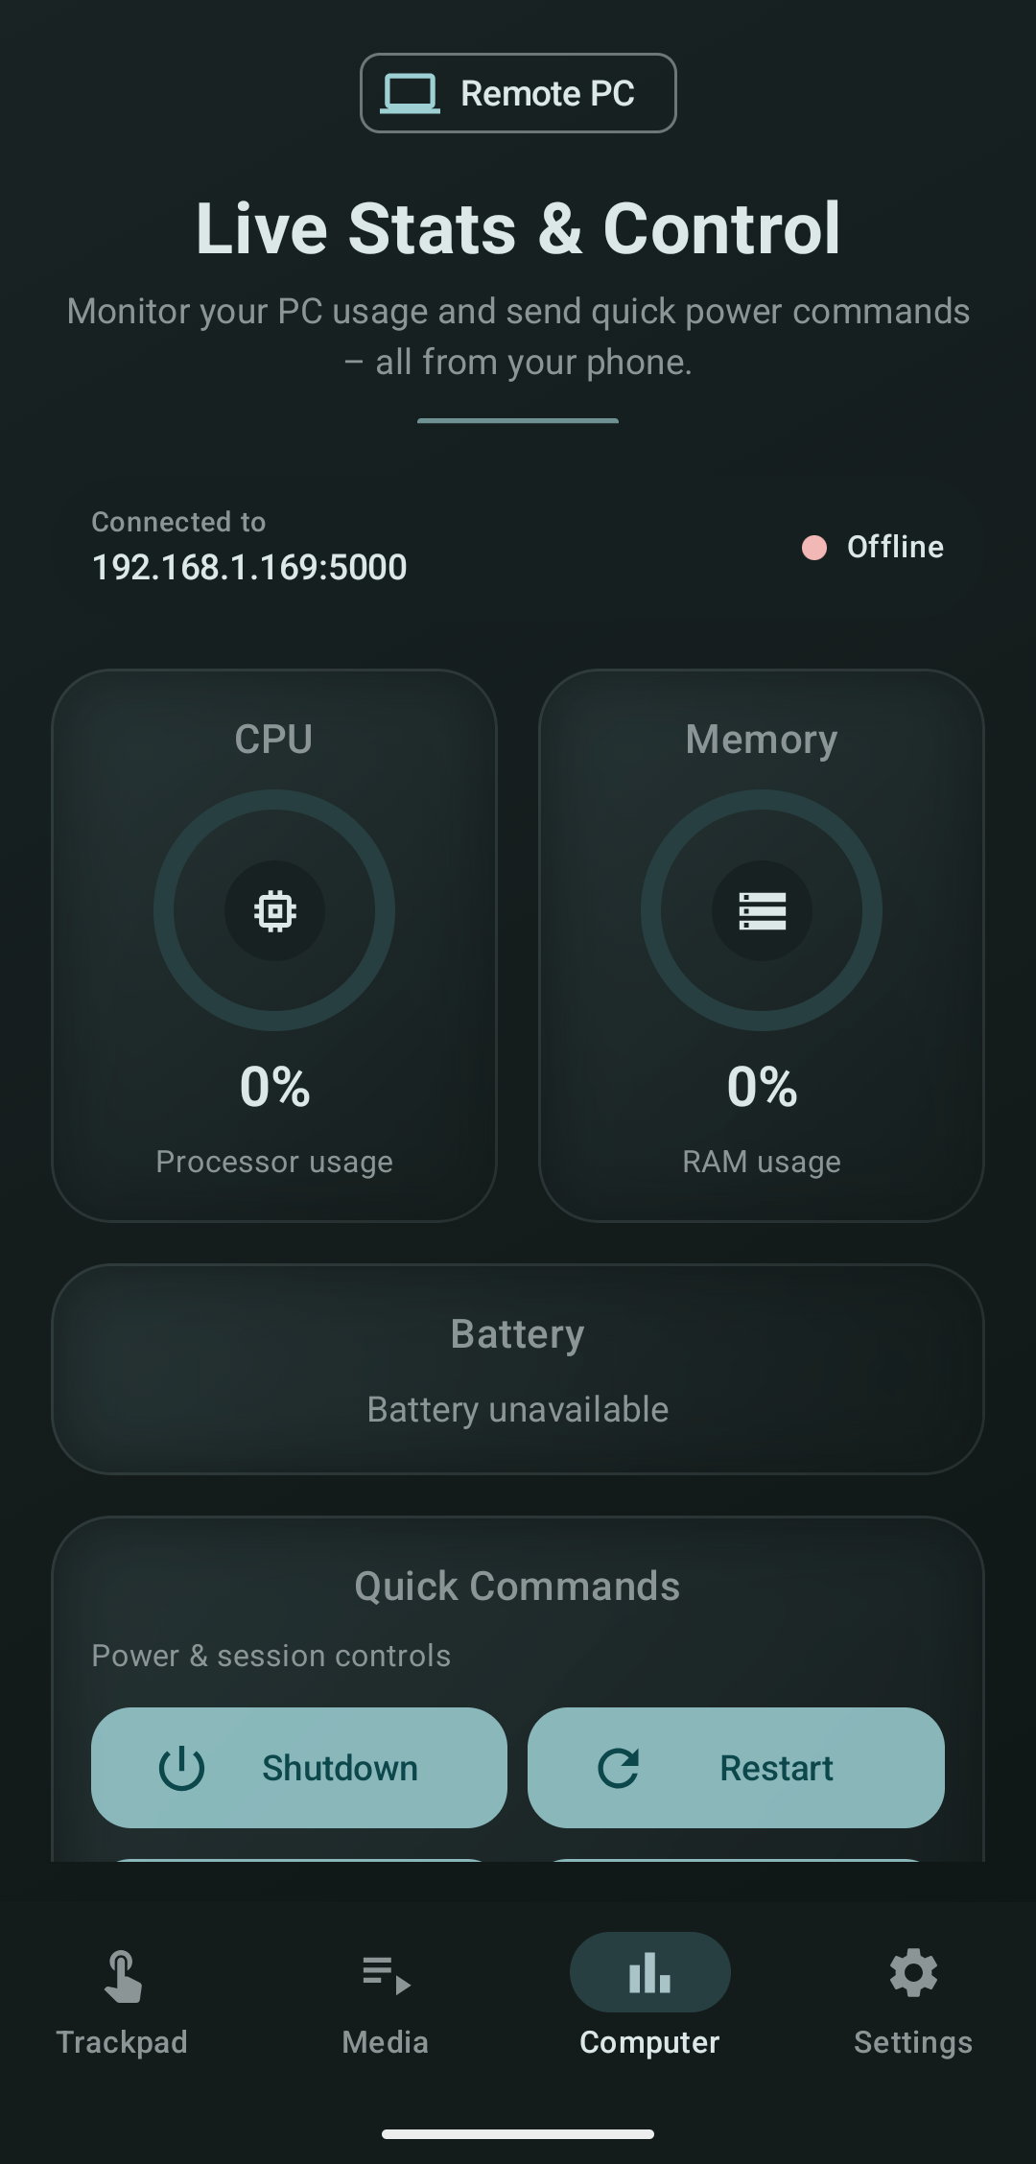Tap the Offline status indicator dot
Screen dimensions: 1036x2164
point(814,548)
